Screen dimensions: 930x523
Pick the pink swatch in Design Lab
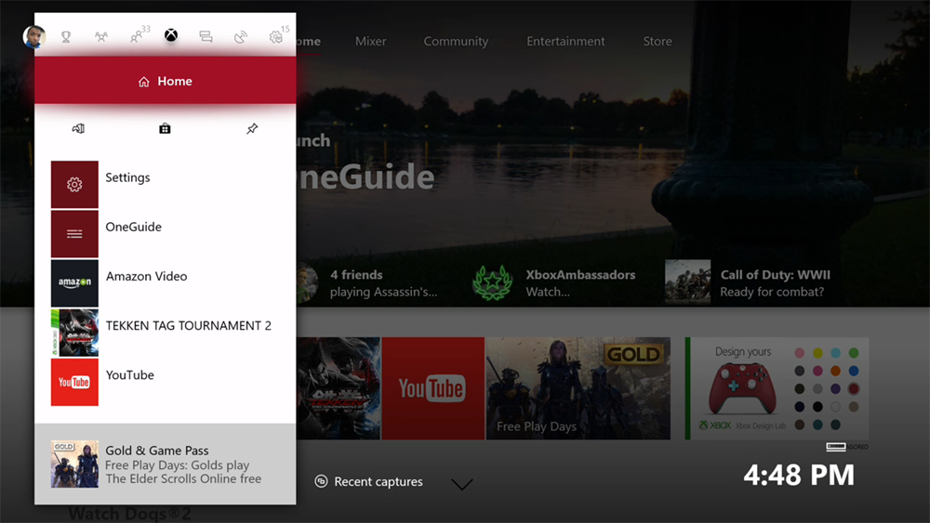[800, 353]
